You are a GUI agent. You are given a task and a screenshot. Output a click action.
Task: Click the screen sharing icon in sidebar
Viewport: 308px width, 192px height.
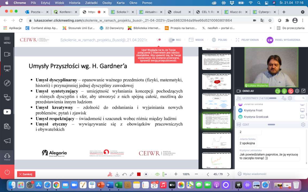pos(7,98)
